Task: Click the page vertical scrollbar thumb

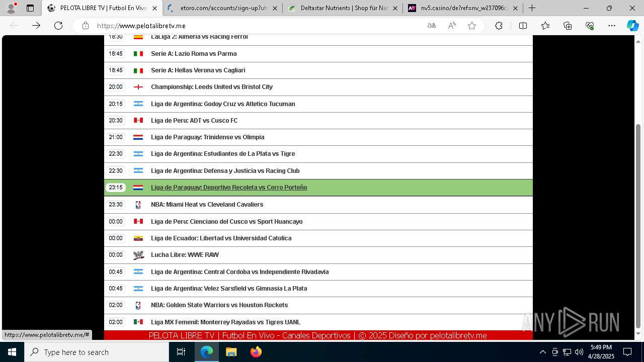Action: point(638,226)
